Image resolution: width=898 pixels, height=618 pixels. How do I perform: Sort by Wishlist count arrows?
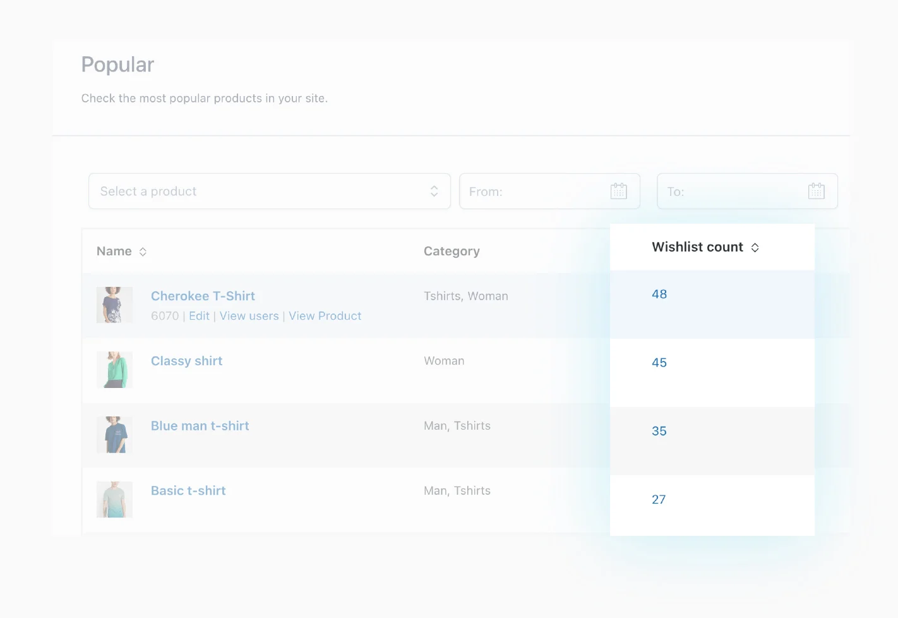[755, 248]
